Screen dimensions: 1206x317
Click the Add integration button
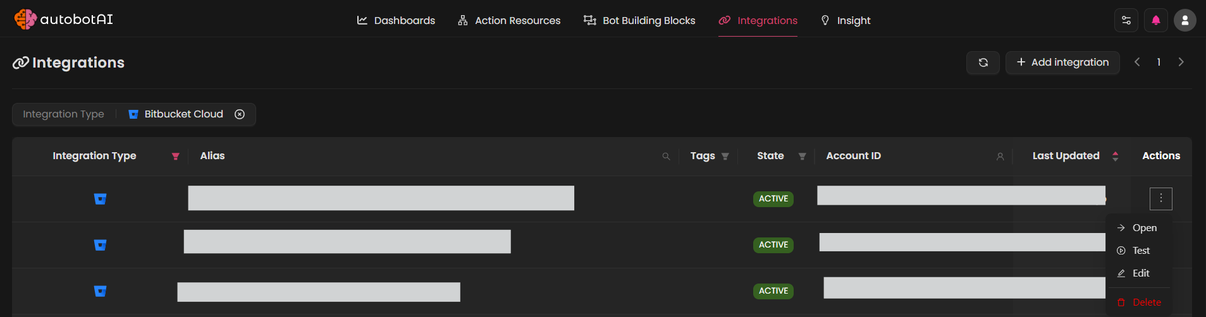[1062, 63]
